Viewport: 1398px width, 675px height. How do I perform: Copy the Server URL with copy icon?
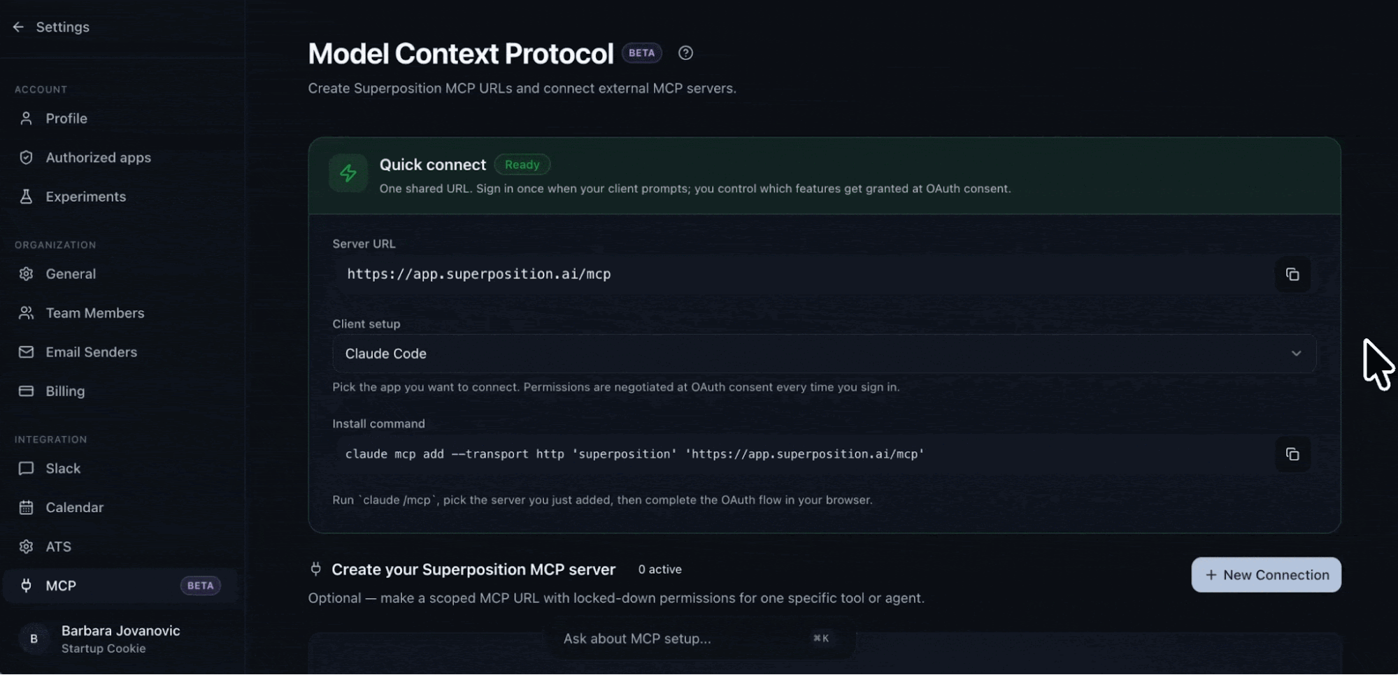tap(1292, 275)
